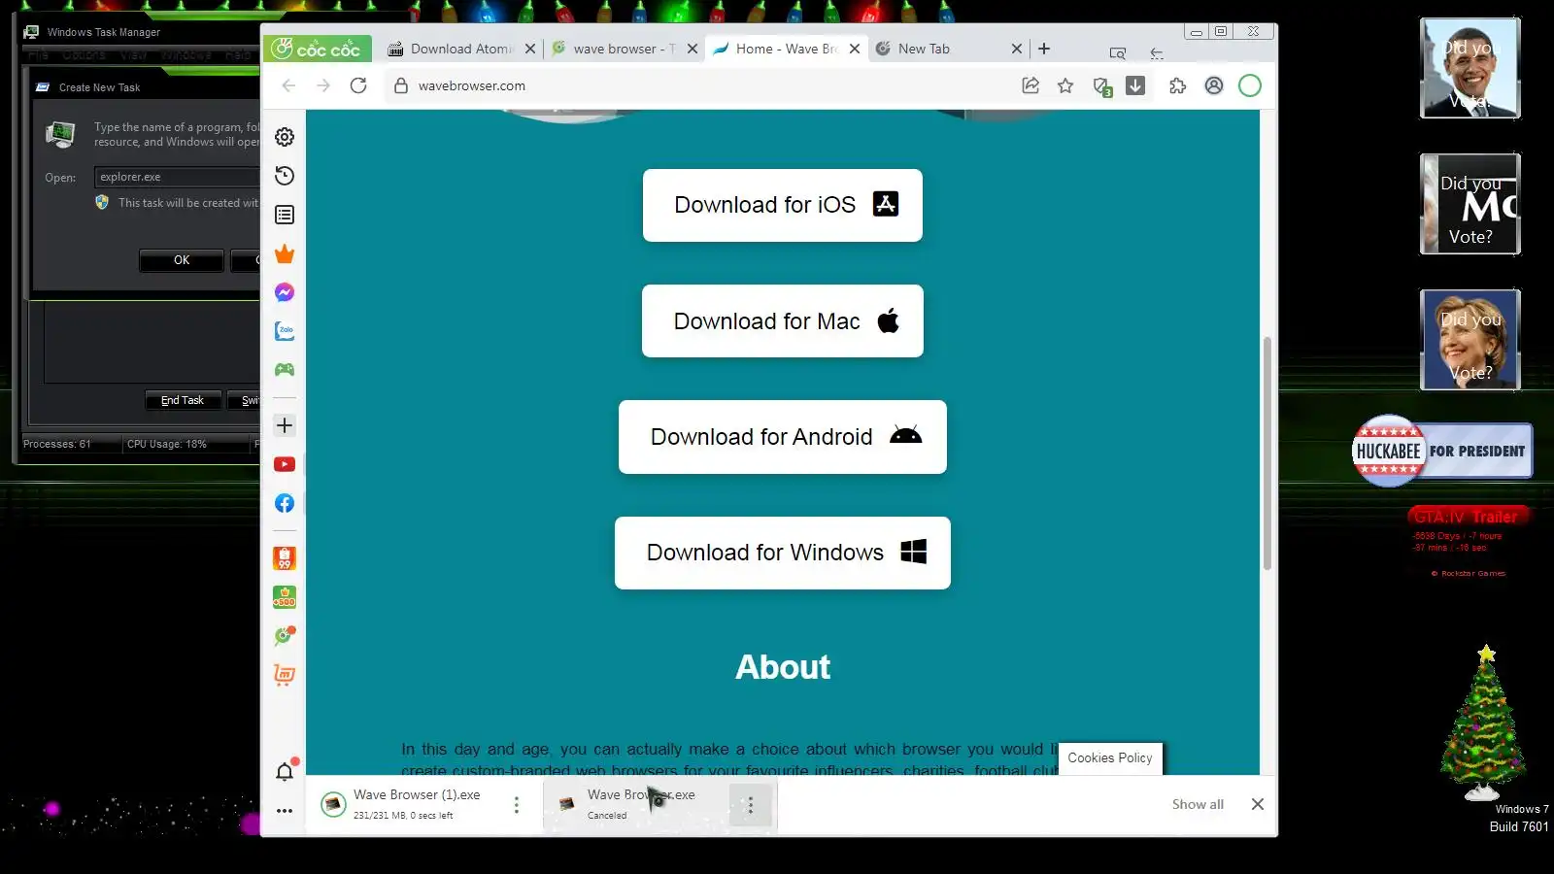Image resolution: width=1554 pixels, height=874 pixels.
Task: Open the green game controller sidebar icon
Action: [x=285, y=369]
